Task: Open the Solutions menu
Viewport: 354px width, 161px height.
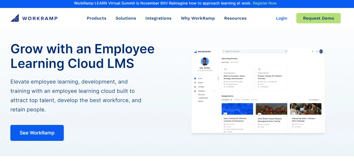Action: 126,18
